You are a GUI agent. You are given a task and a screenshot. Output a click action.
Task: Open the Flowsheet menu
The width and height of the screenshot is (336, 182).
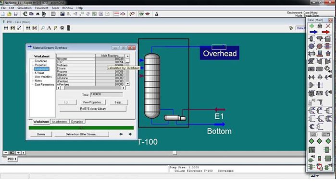pyautogui.click(x=41, y=8)
